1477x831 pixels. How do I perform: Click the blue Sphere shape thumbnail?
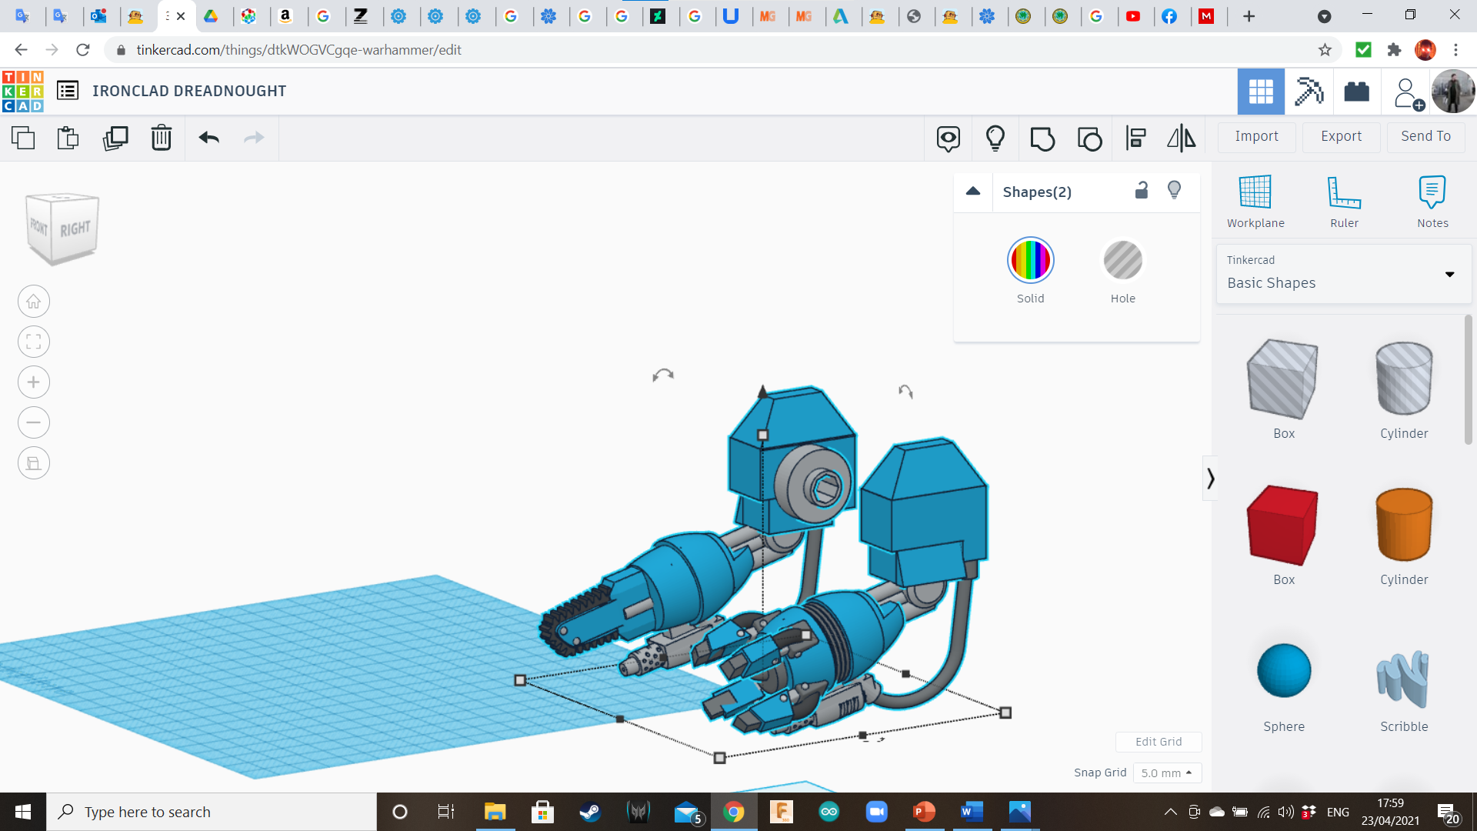point(1283,671)
